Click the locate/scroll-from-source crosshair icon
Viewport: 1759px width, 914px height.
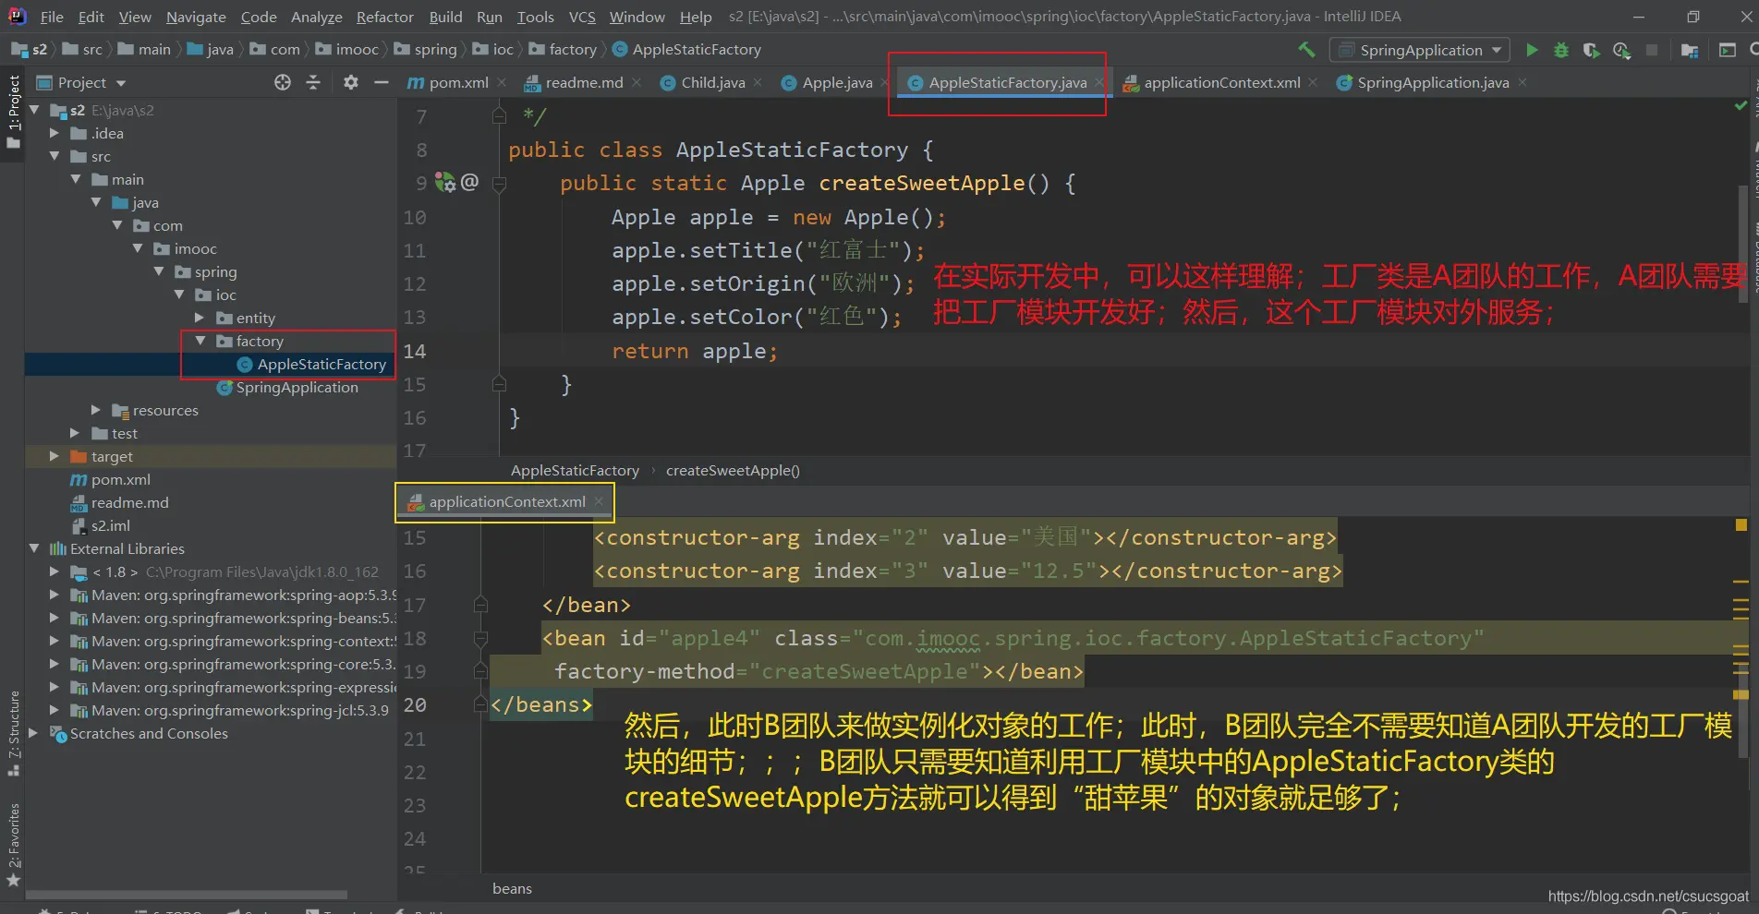283,82
